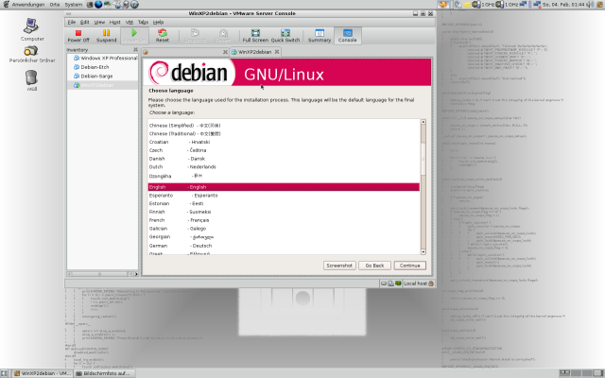This screenshot has height=378, width=605.
Task: Choose Estonian - Eesti language
Action: pos(284,204)
